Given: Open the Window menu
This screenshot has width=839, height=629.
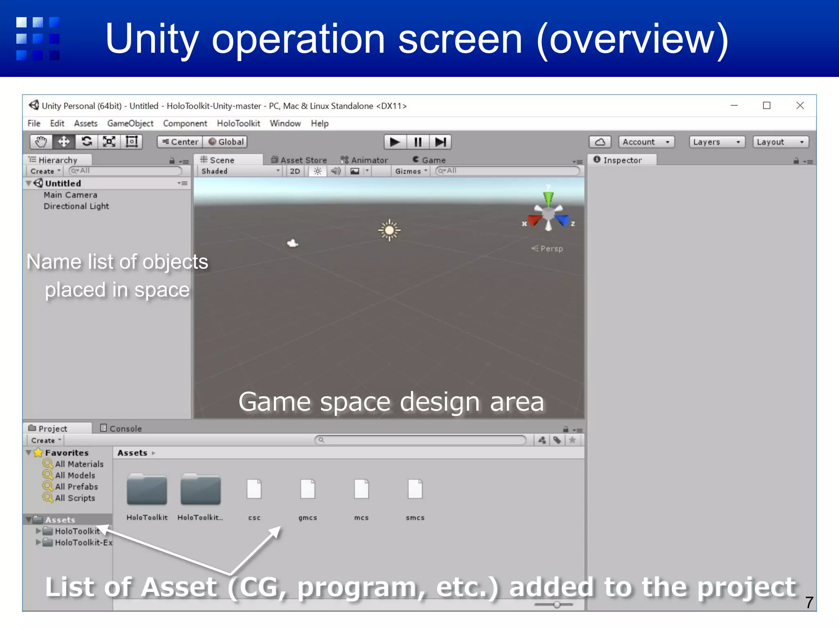Looking at the screenshot, I should click(x=285, y=123).
